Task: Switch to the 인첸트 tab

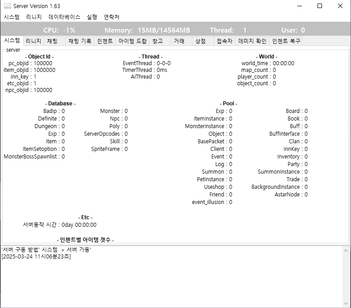Action: pyautogui.click(x=105, y=41)
